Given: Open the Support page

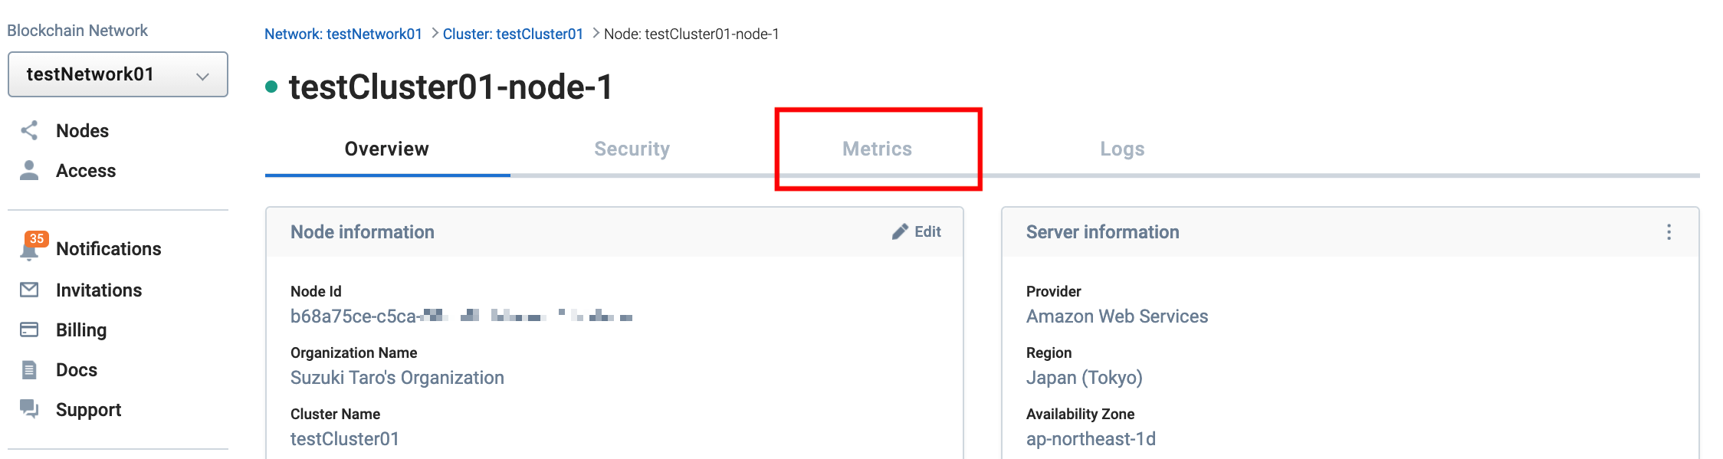Looking at the screenshot, I should click(x=89, y=410).
